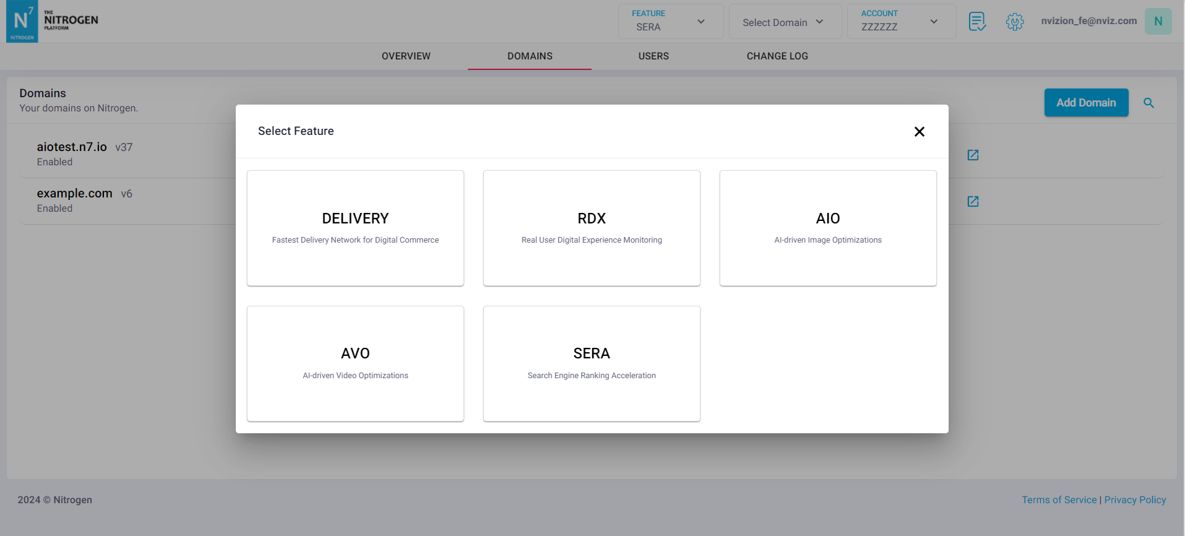Open the Terms of Service link
Viewport: 1185px width, 536px height.
(1059, 500)
